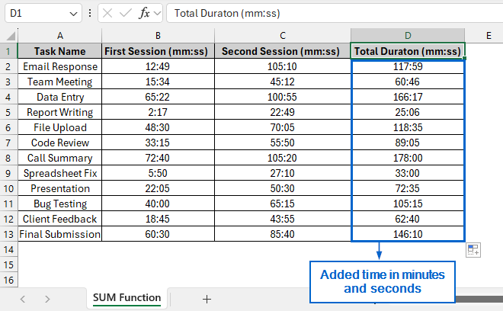Click the Call Summary cell

[x=60, y=158]
